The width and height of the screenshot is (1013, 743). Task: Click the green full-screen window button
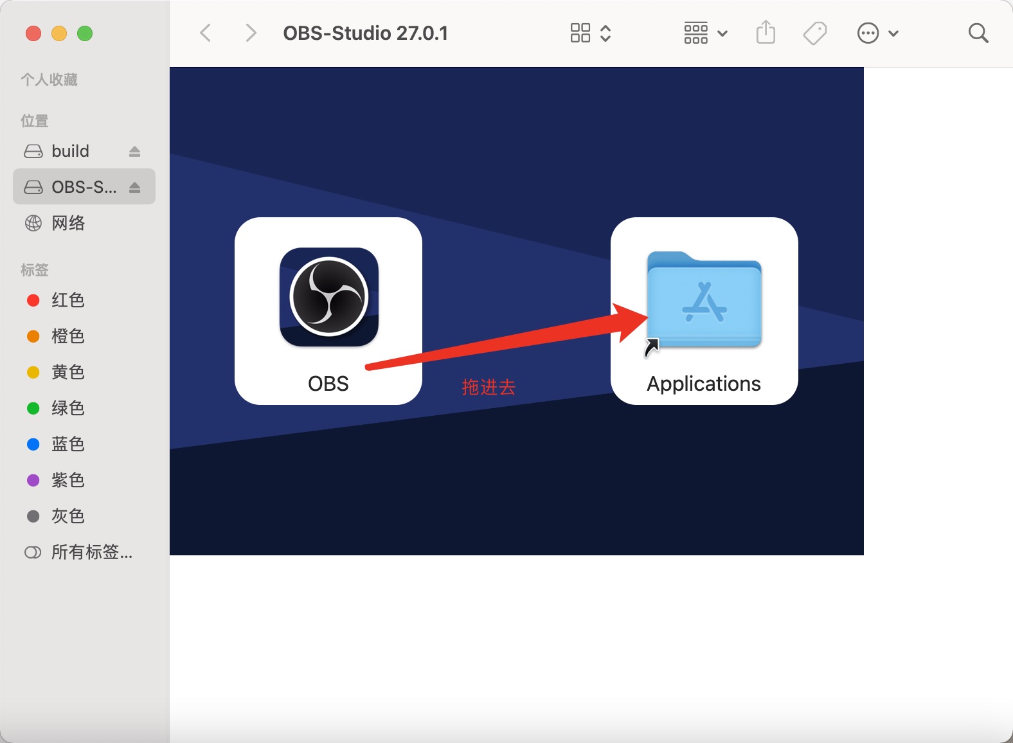85,33
